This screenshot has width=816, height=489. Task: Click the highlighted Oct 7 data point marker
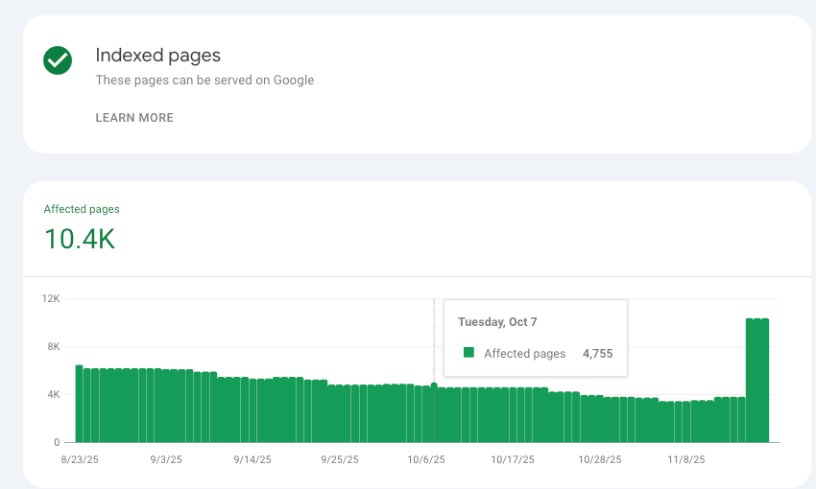[x=434, y=385]
